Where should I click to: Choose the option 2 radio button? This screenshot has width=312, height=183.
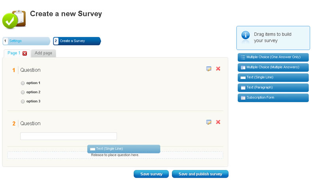[23, 92]
